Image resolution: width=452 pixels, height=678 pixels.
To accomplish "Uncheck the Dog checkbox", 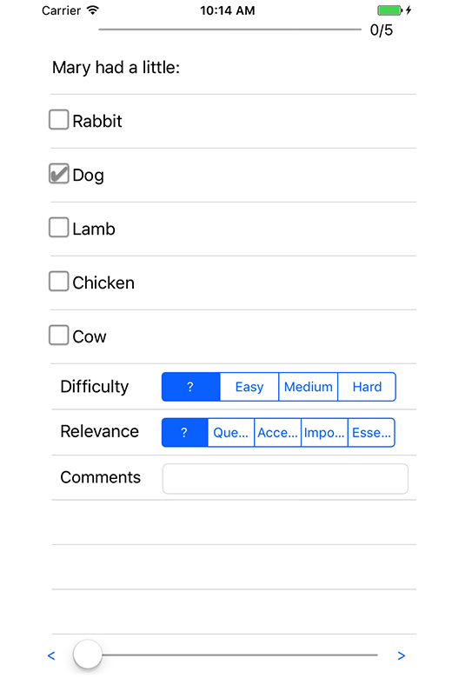I will [58, 174].
